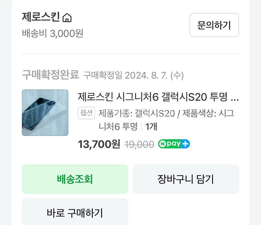Click the 구매확정완료 status label
Screen dimensions: 261x225
click(50, 76)
